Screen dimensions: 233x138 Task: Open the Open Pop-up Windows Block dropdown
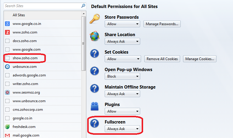coord(122,76)
